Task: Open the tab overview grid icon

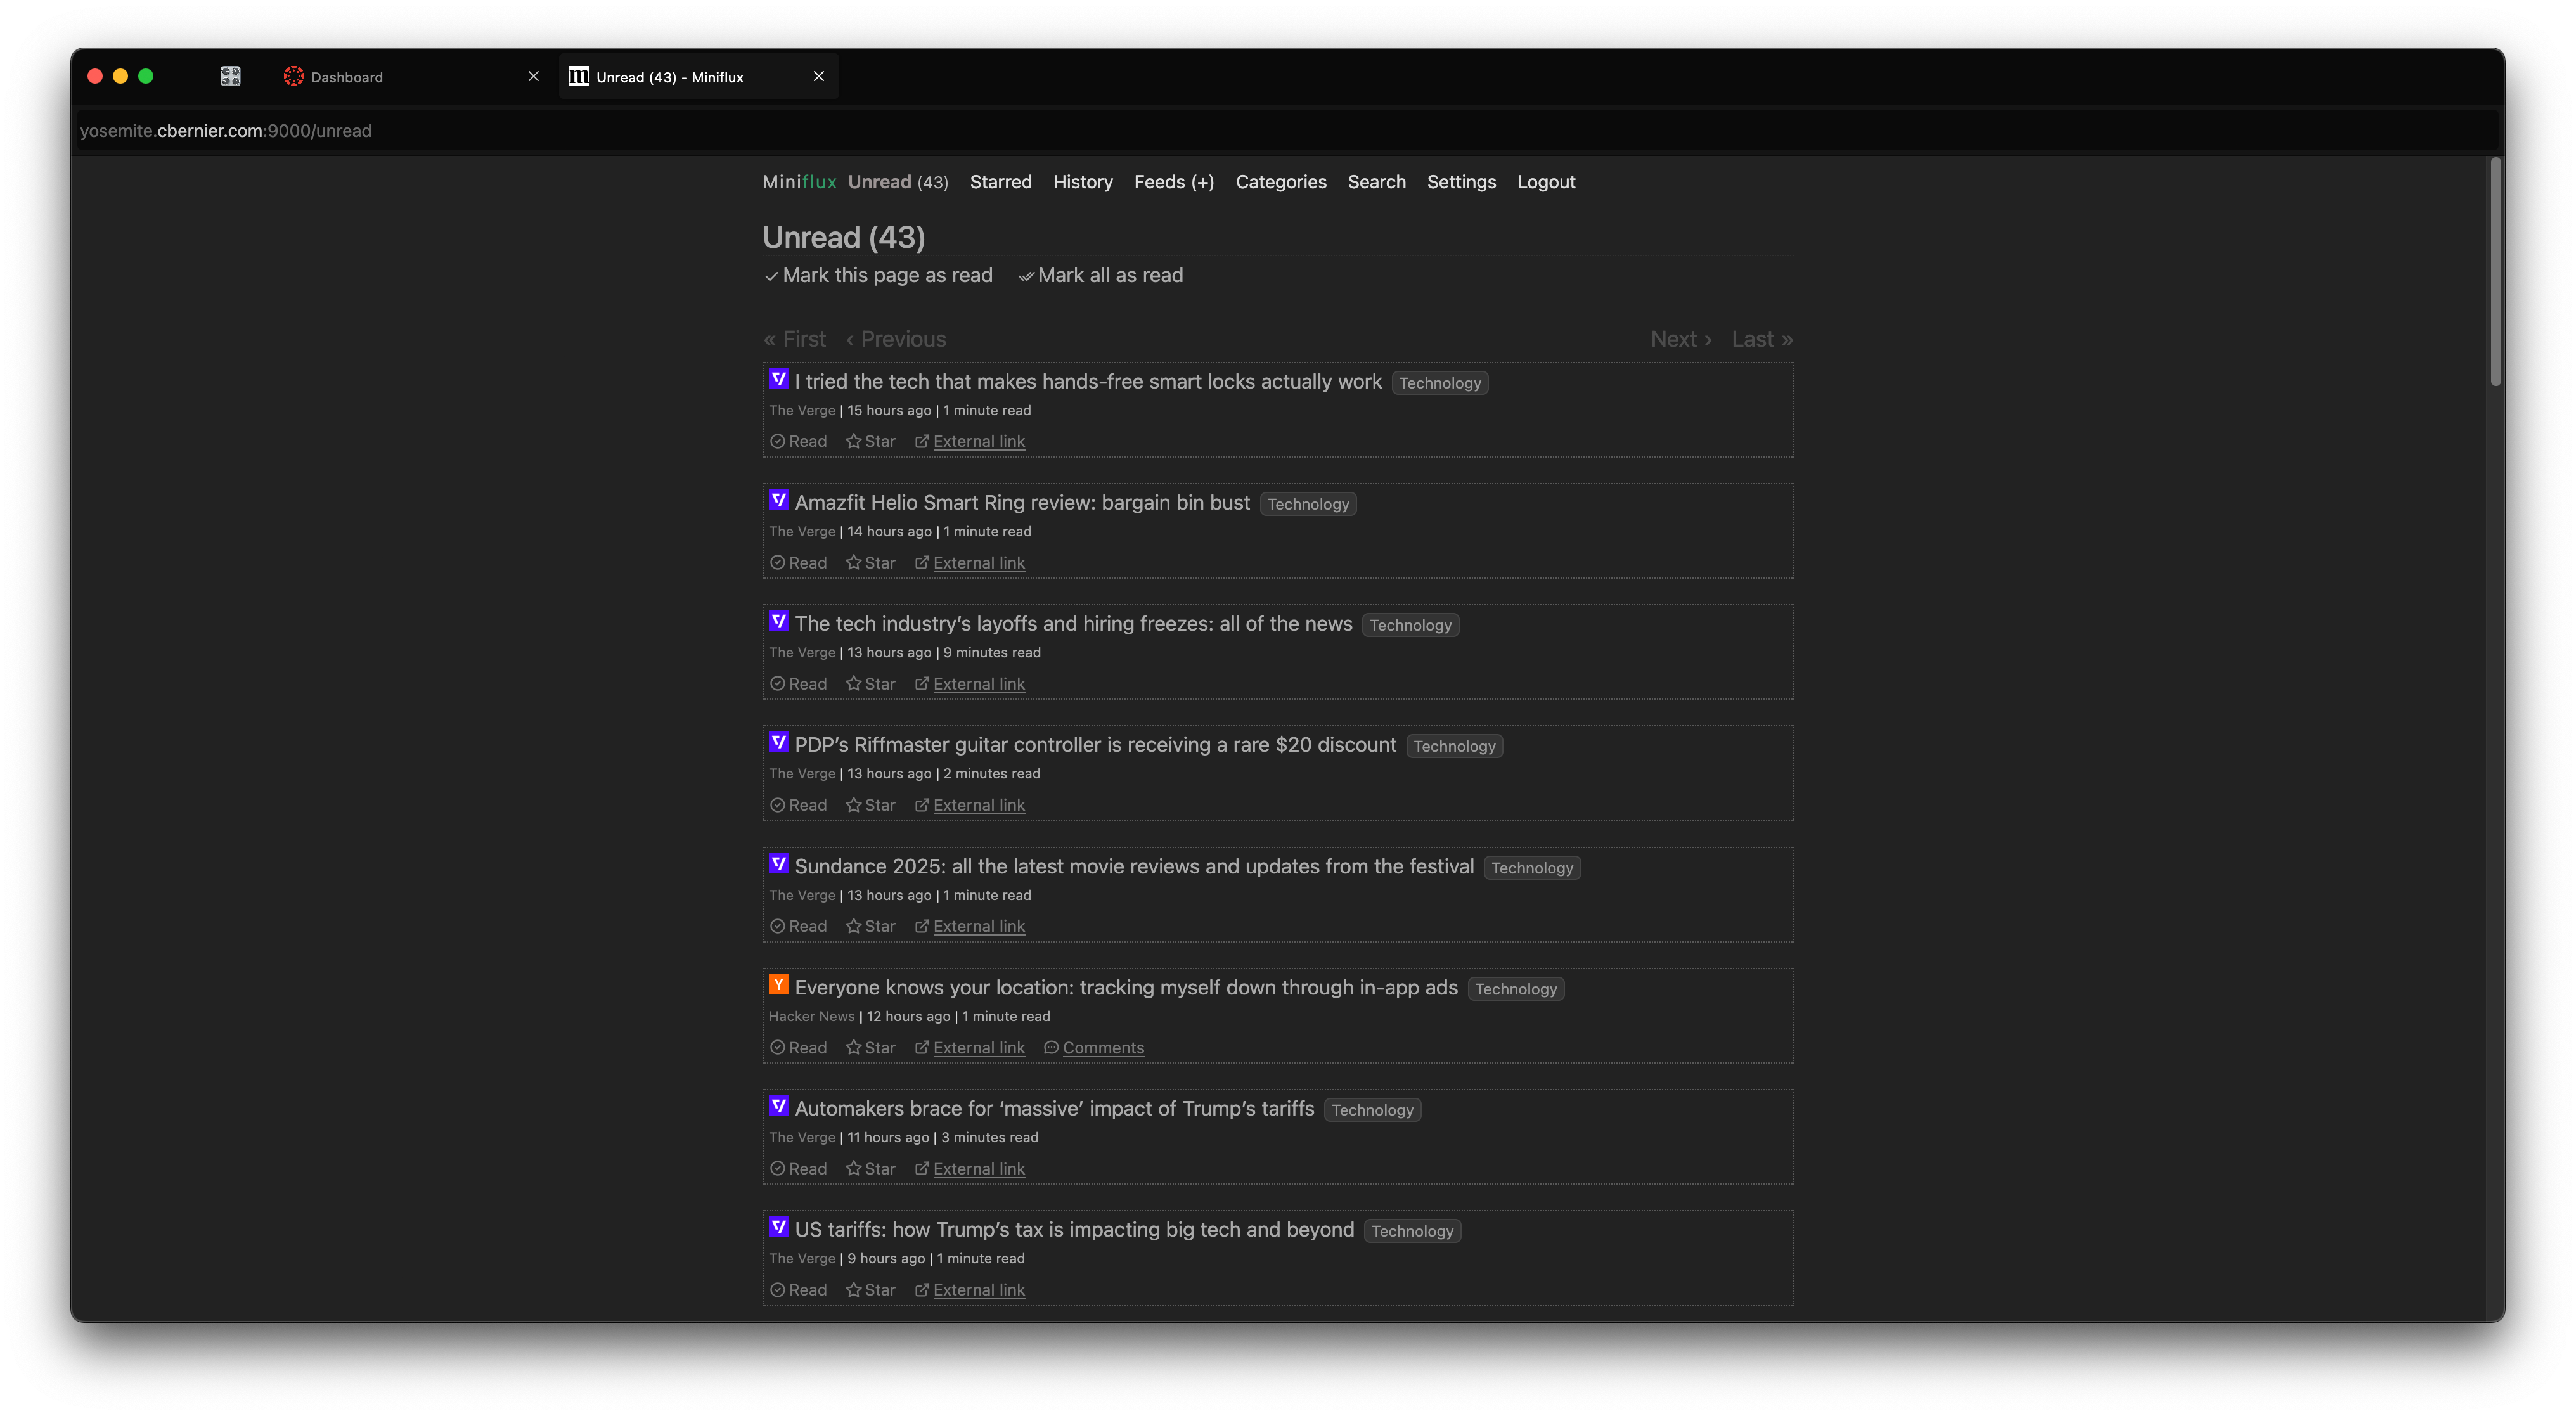Action: [x=230, y=76]
